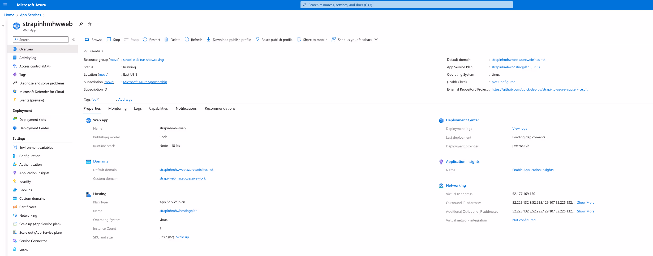This screenshot has height=256, width=653.
Task: Open Diagnose and solve problems
Action: coord(42,83)
